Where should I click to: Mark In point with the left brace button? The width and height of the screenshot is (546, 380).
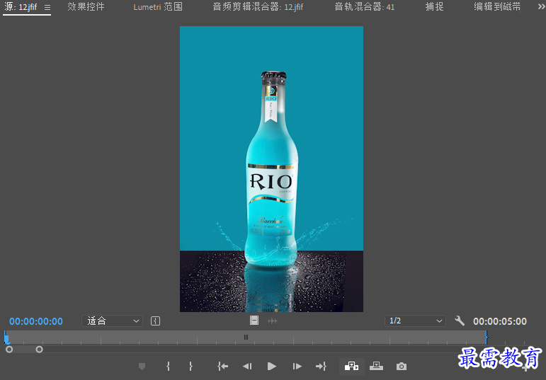[168, 366]
